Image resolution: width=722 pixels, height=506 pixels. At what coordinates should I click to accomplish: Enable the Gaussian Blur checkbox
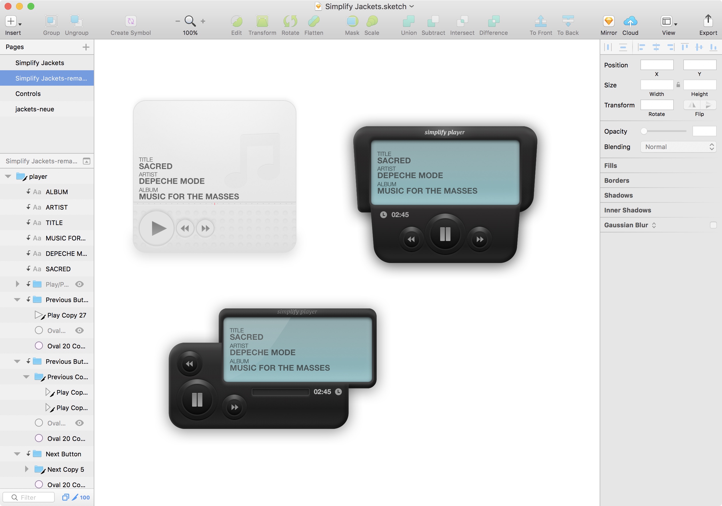[713, 225]
